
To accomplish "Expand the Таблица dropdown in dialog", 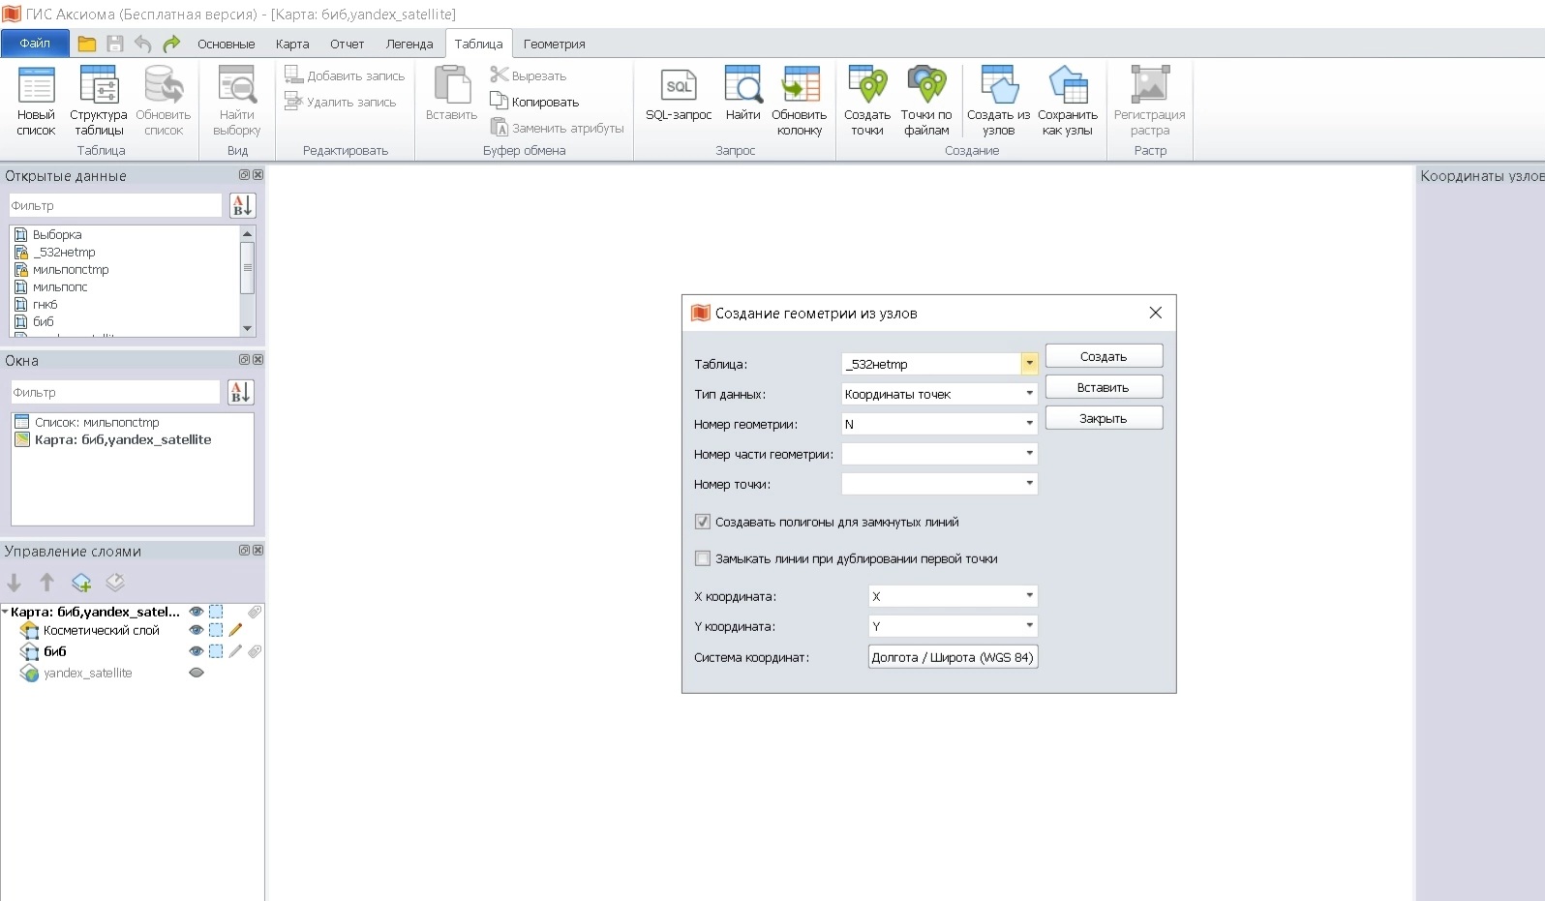I will [x=1029, y=364].
